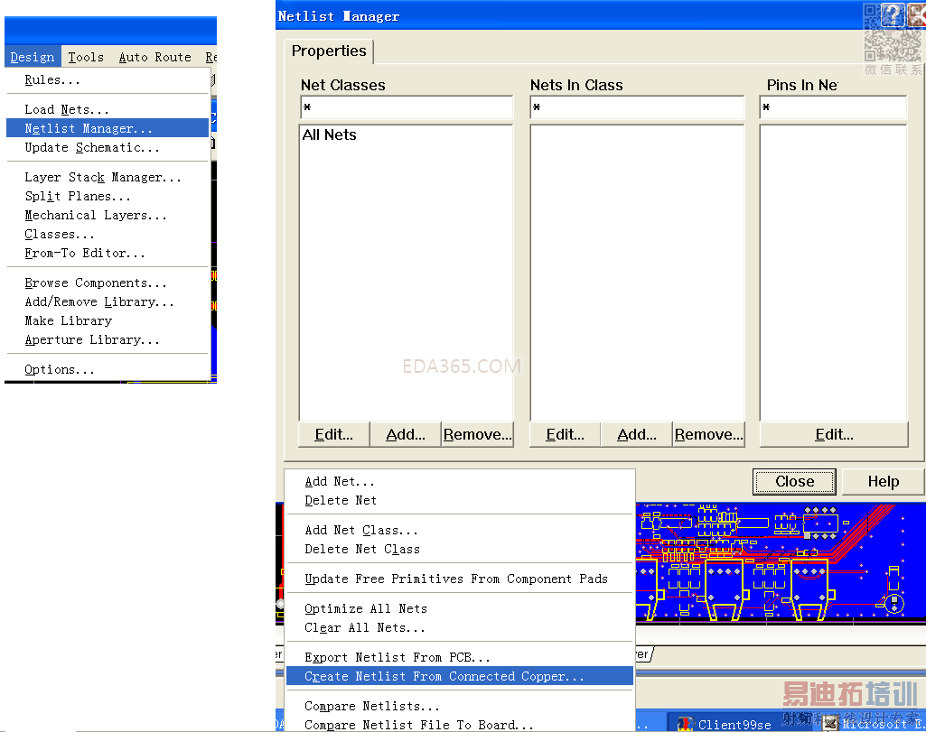Open the Auto Route menu
Image resolution: width=926 pixels, height=732 pixels.
pyautogui.click(x=154, y=57)
